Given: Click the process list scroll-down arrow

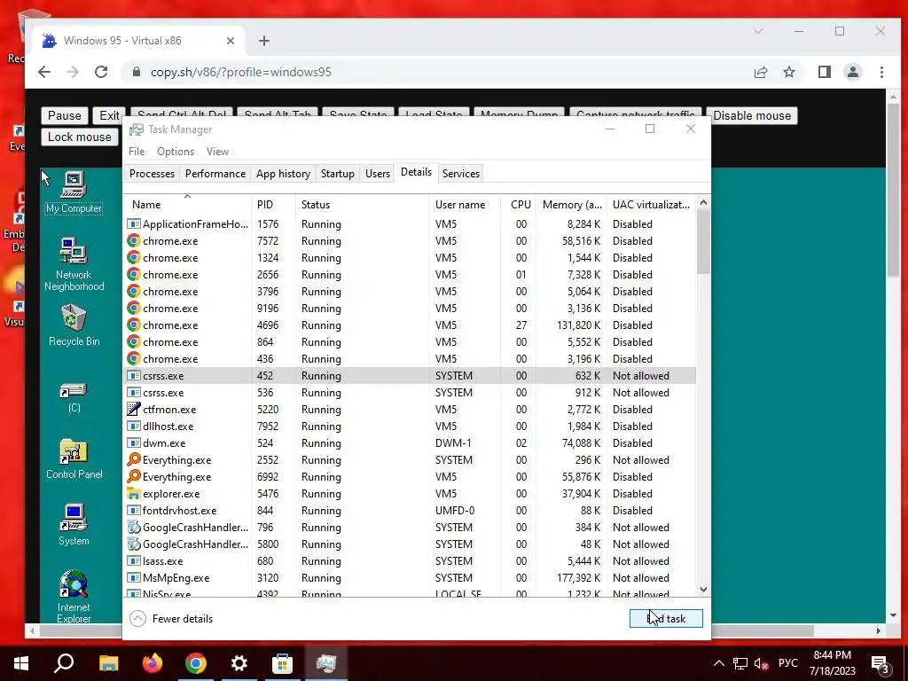Looking at the screenshot, I should tap(703, 590).
